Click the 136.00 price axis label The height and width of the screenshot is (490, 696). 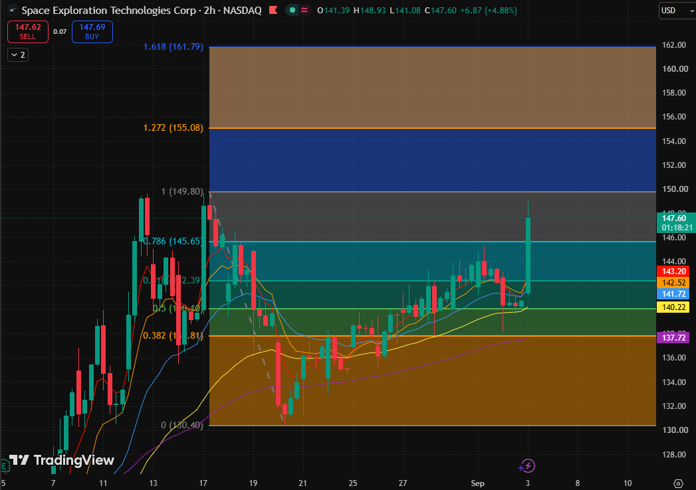(x=675, y=358)
